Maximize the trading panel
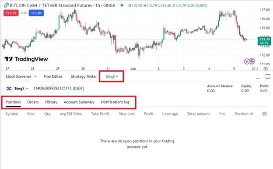The height and width of the screenshot is (169, 273). tap(268, 76)
